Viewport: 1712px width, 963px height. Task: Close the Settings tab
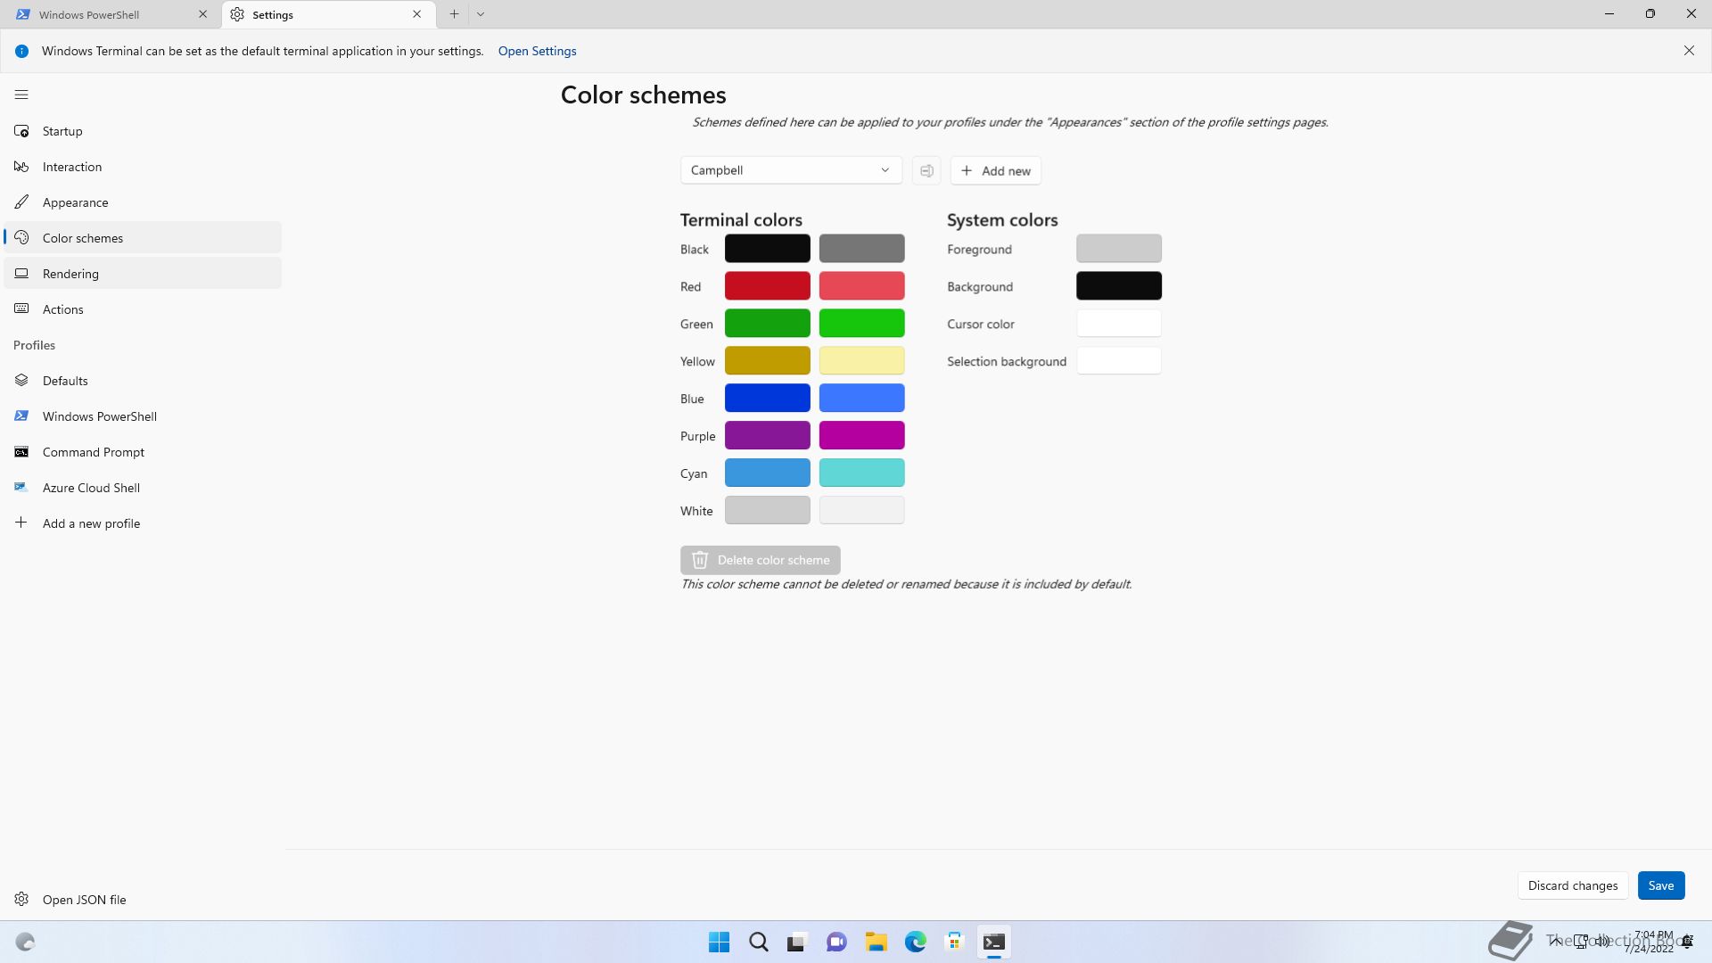coord(416,14)
